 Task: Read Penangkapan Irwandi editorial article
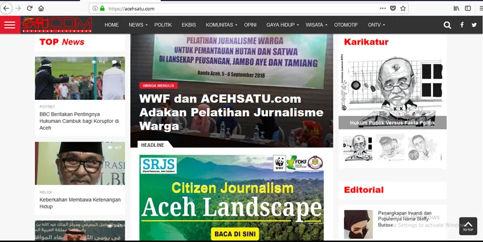pyautogui.click(x=405, y=219)
